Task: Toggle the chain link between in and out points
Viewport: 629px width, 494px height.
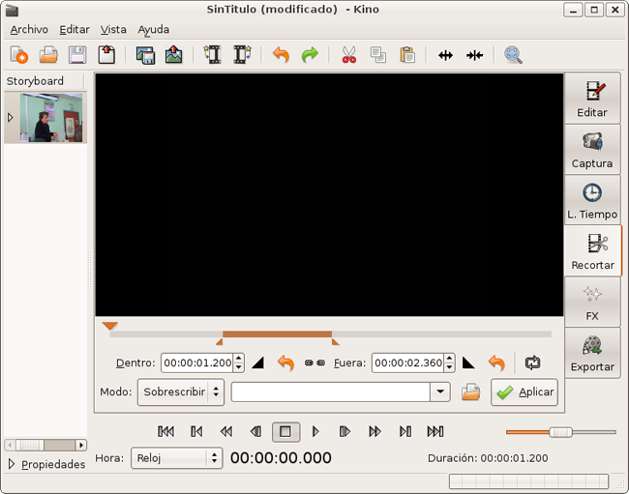Action: point(314,363)
